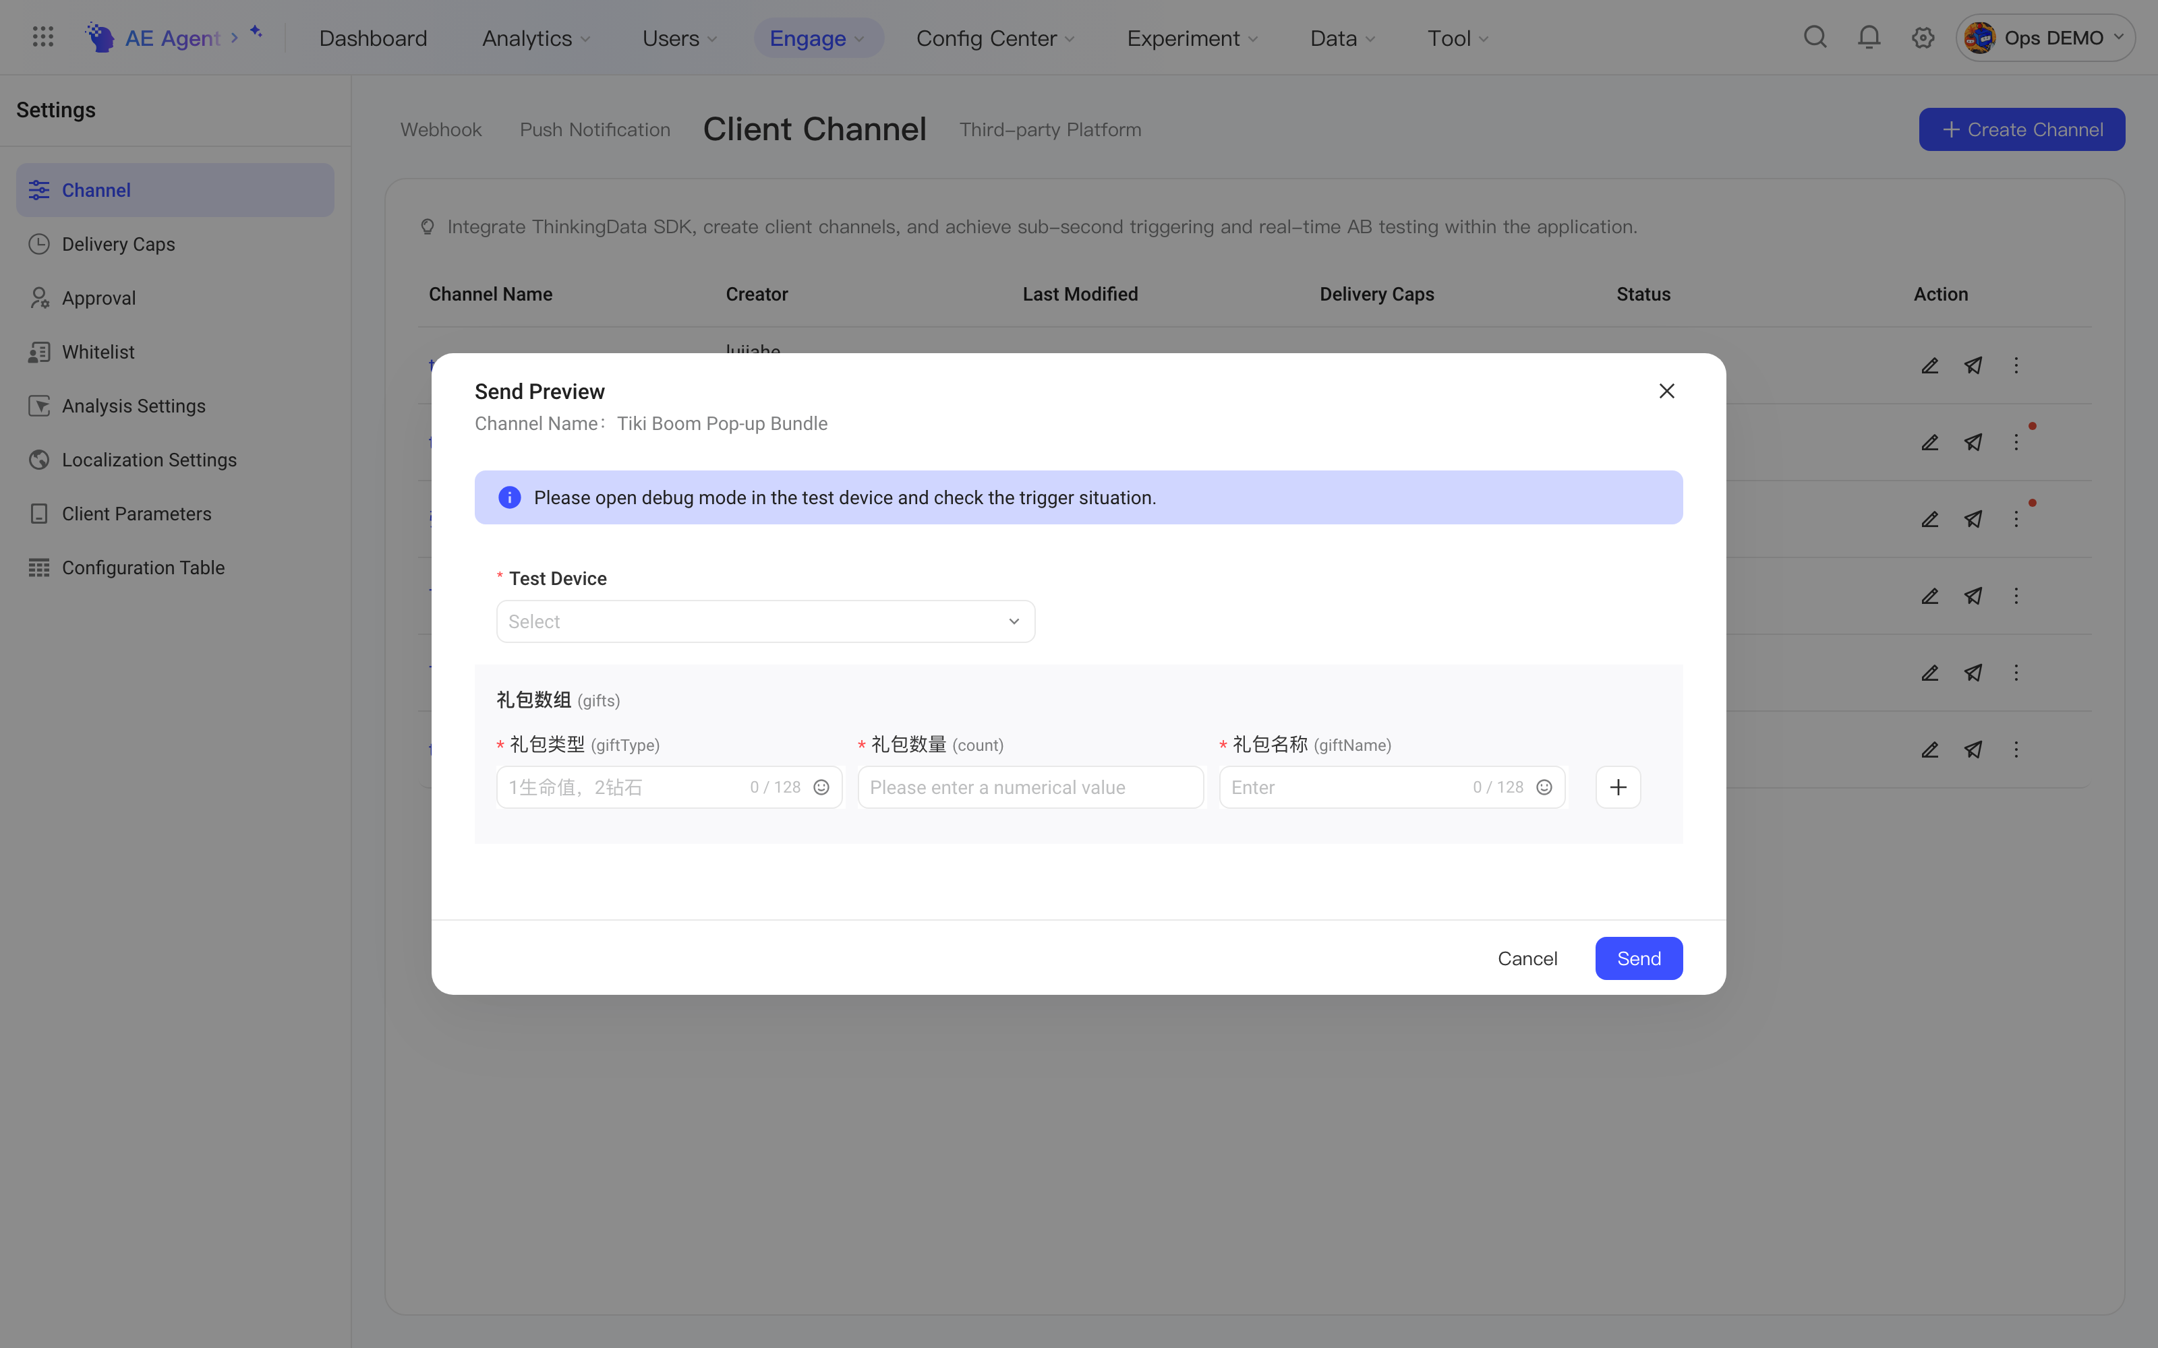Click the search magnifier icon
The width and height of the screenshot is (2158, 1348).
(x=1815, y=38)
